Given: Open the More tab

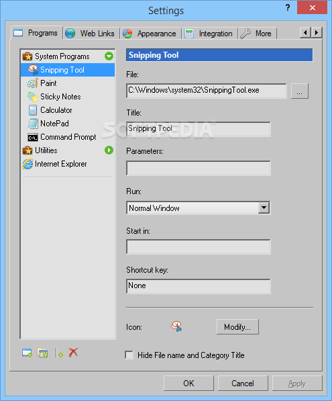Looking at the screenshot, I should [x=257, y=34].
